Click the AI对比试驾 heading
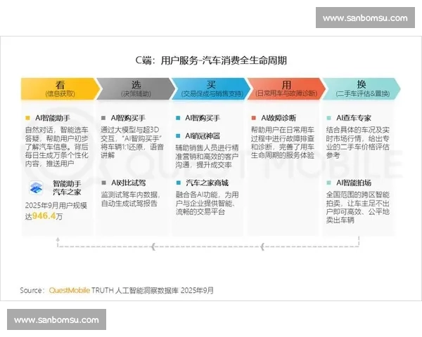The width and height of the screenshot is (422, 337). coord(129,183)
